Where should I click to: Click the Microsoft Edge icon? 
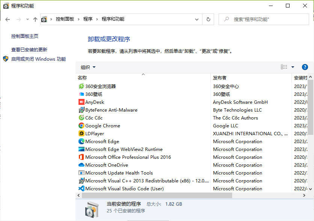point(81,141)
